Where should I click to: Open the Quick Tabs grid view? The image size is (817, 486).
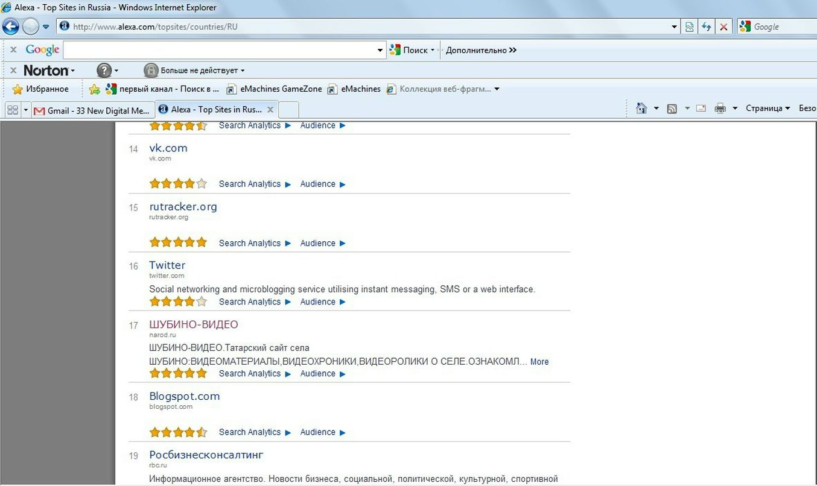click(12, 110)
